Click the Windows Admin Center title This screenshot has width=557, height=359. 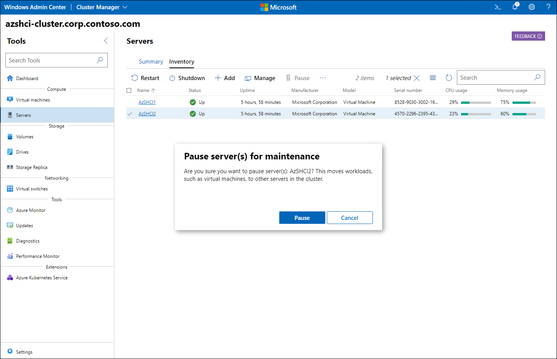click(35, 7)
